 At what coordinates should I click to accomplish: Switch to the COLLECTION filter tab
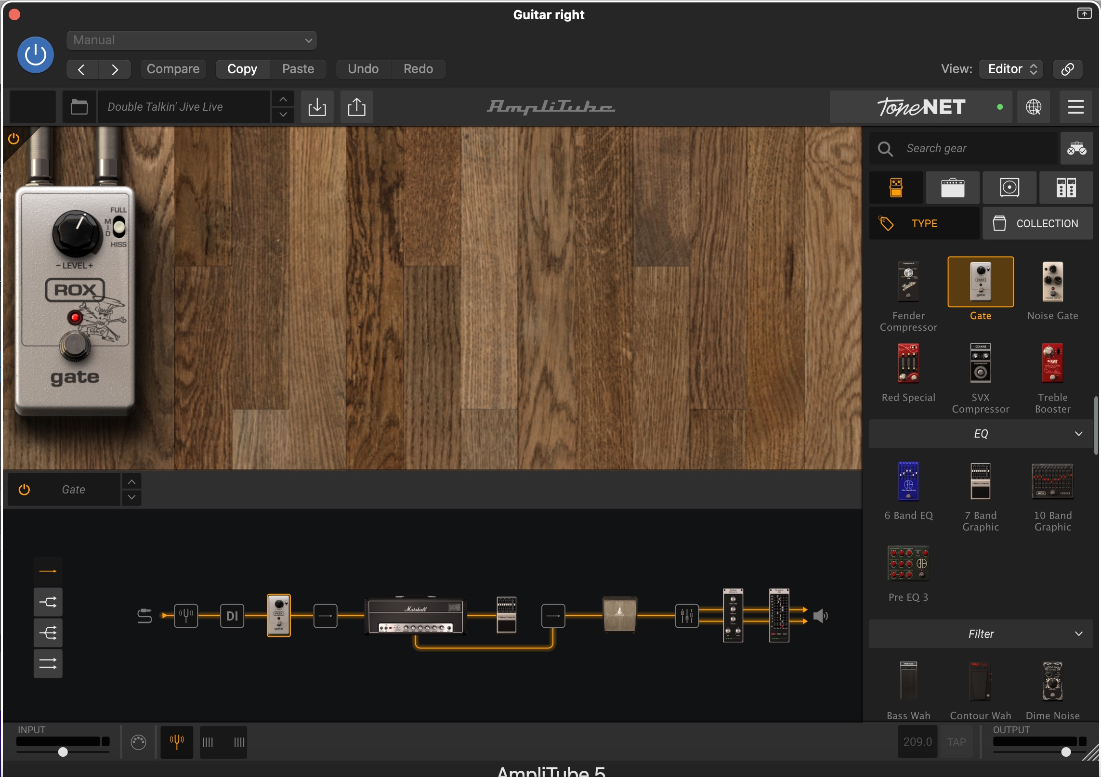pos(1038,223)
